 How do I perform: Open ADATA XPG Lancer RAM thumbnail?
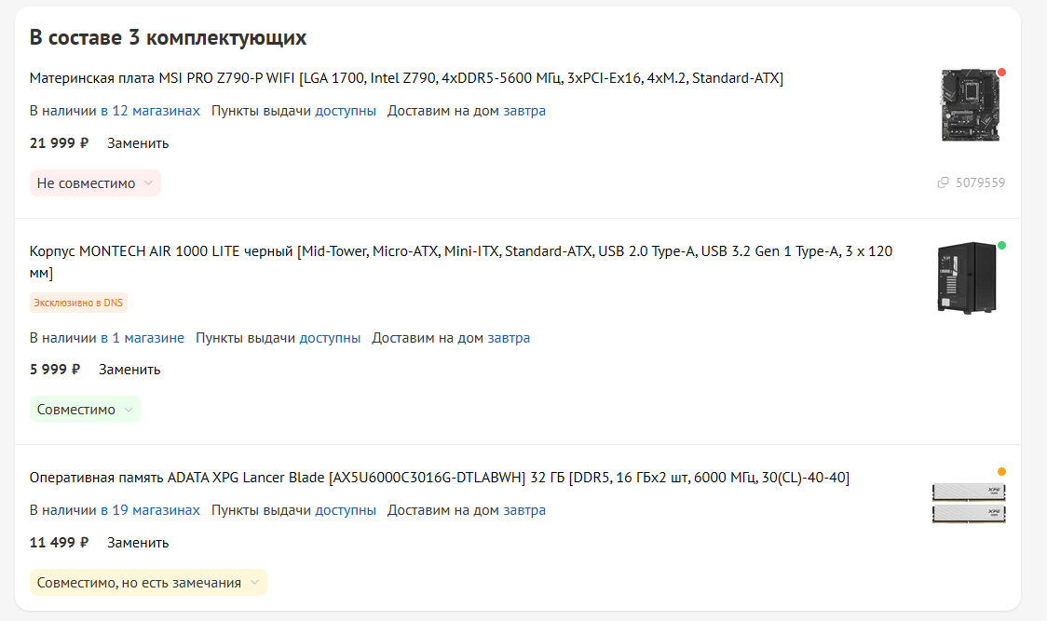coord(969,503)
